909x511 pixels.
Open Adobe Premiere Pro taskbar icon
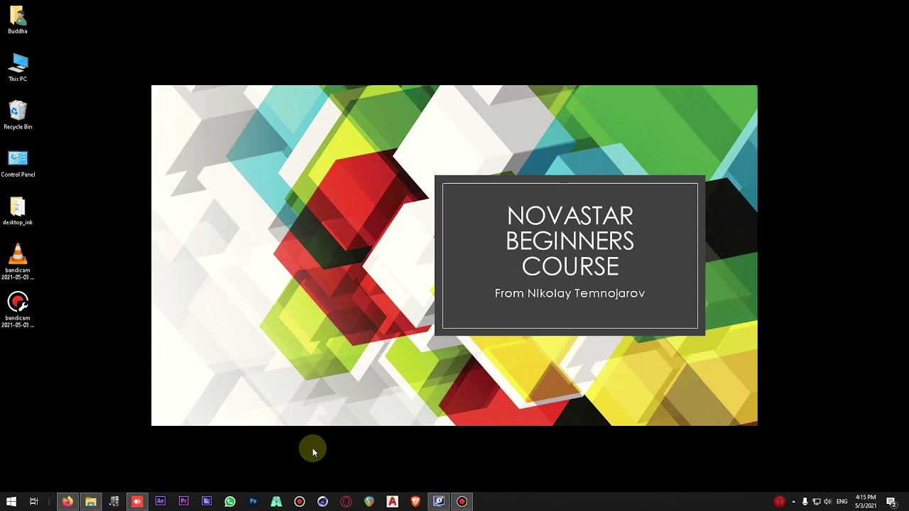tap(184, 501)
